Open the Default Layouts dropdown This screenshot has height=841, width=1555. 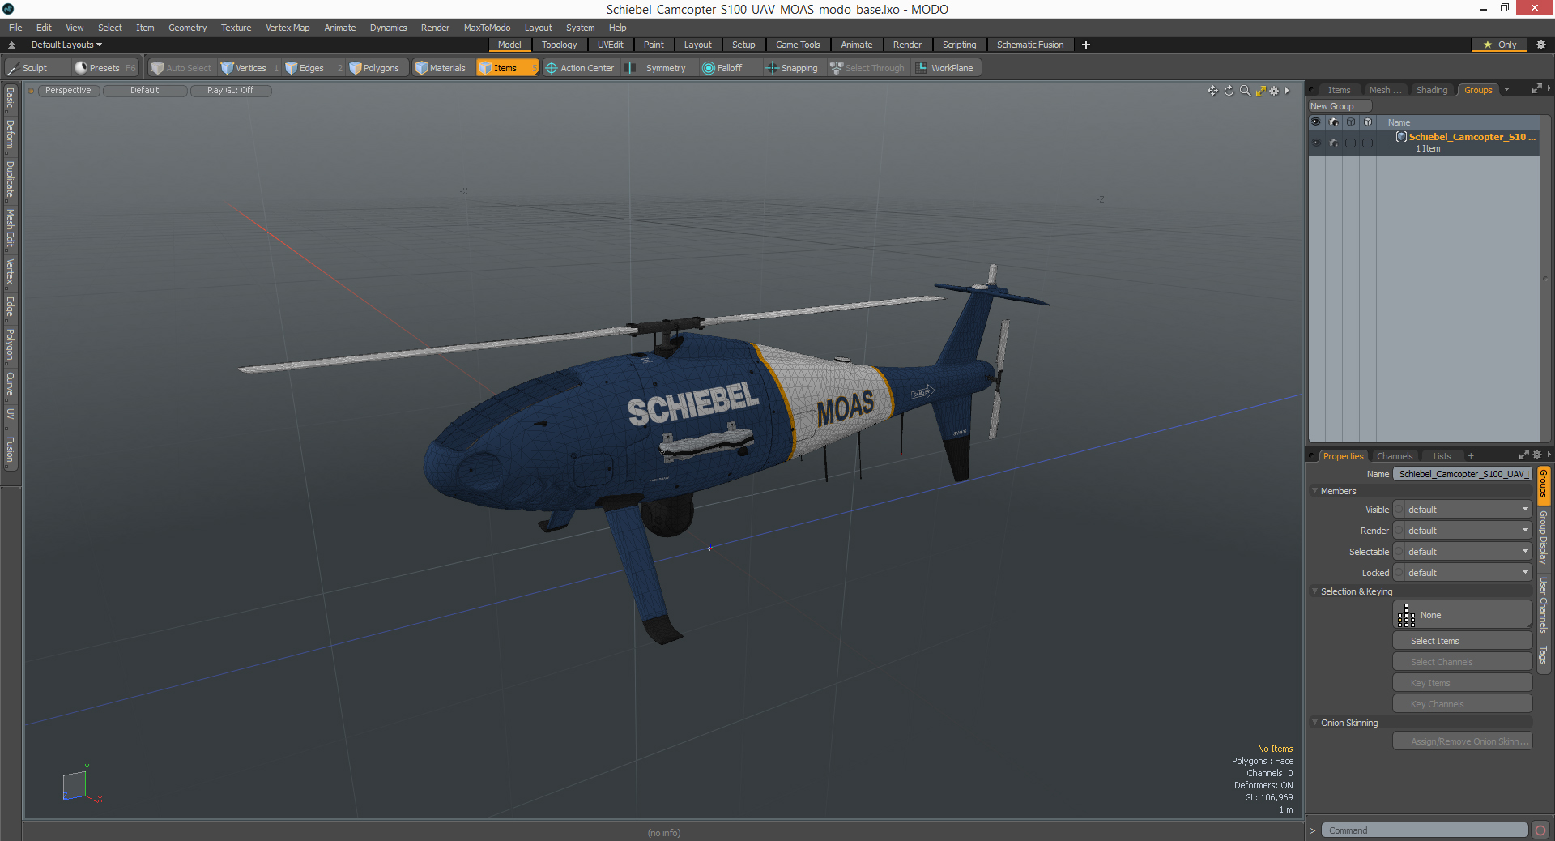tap(66, 45)
